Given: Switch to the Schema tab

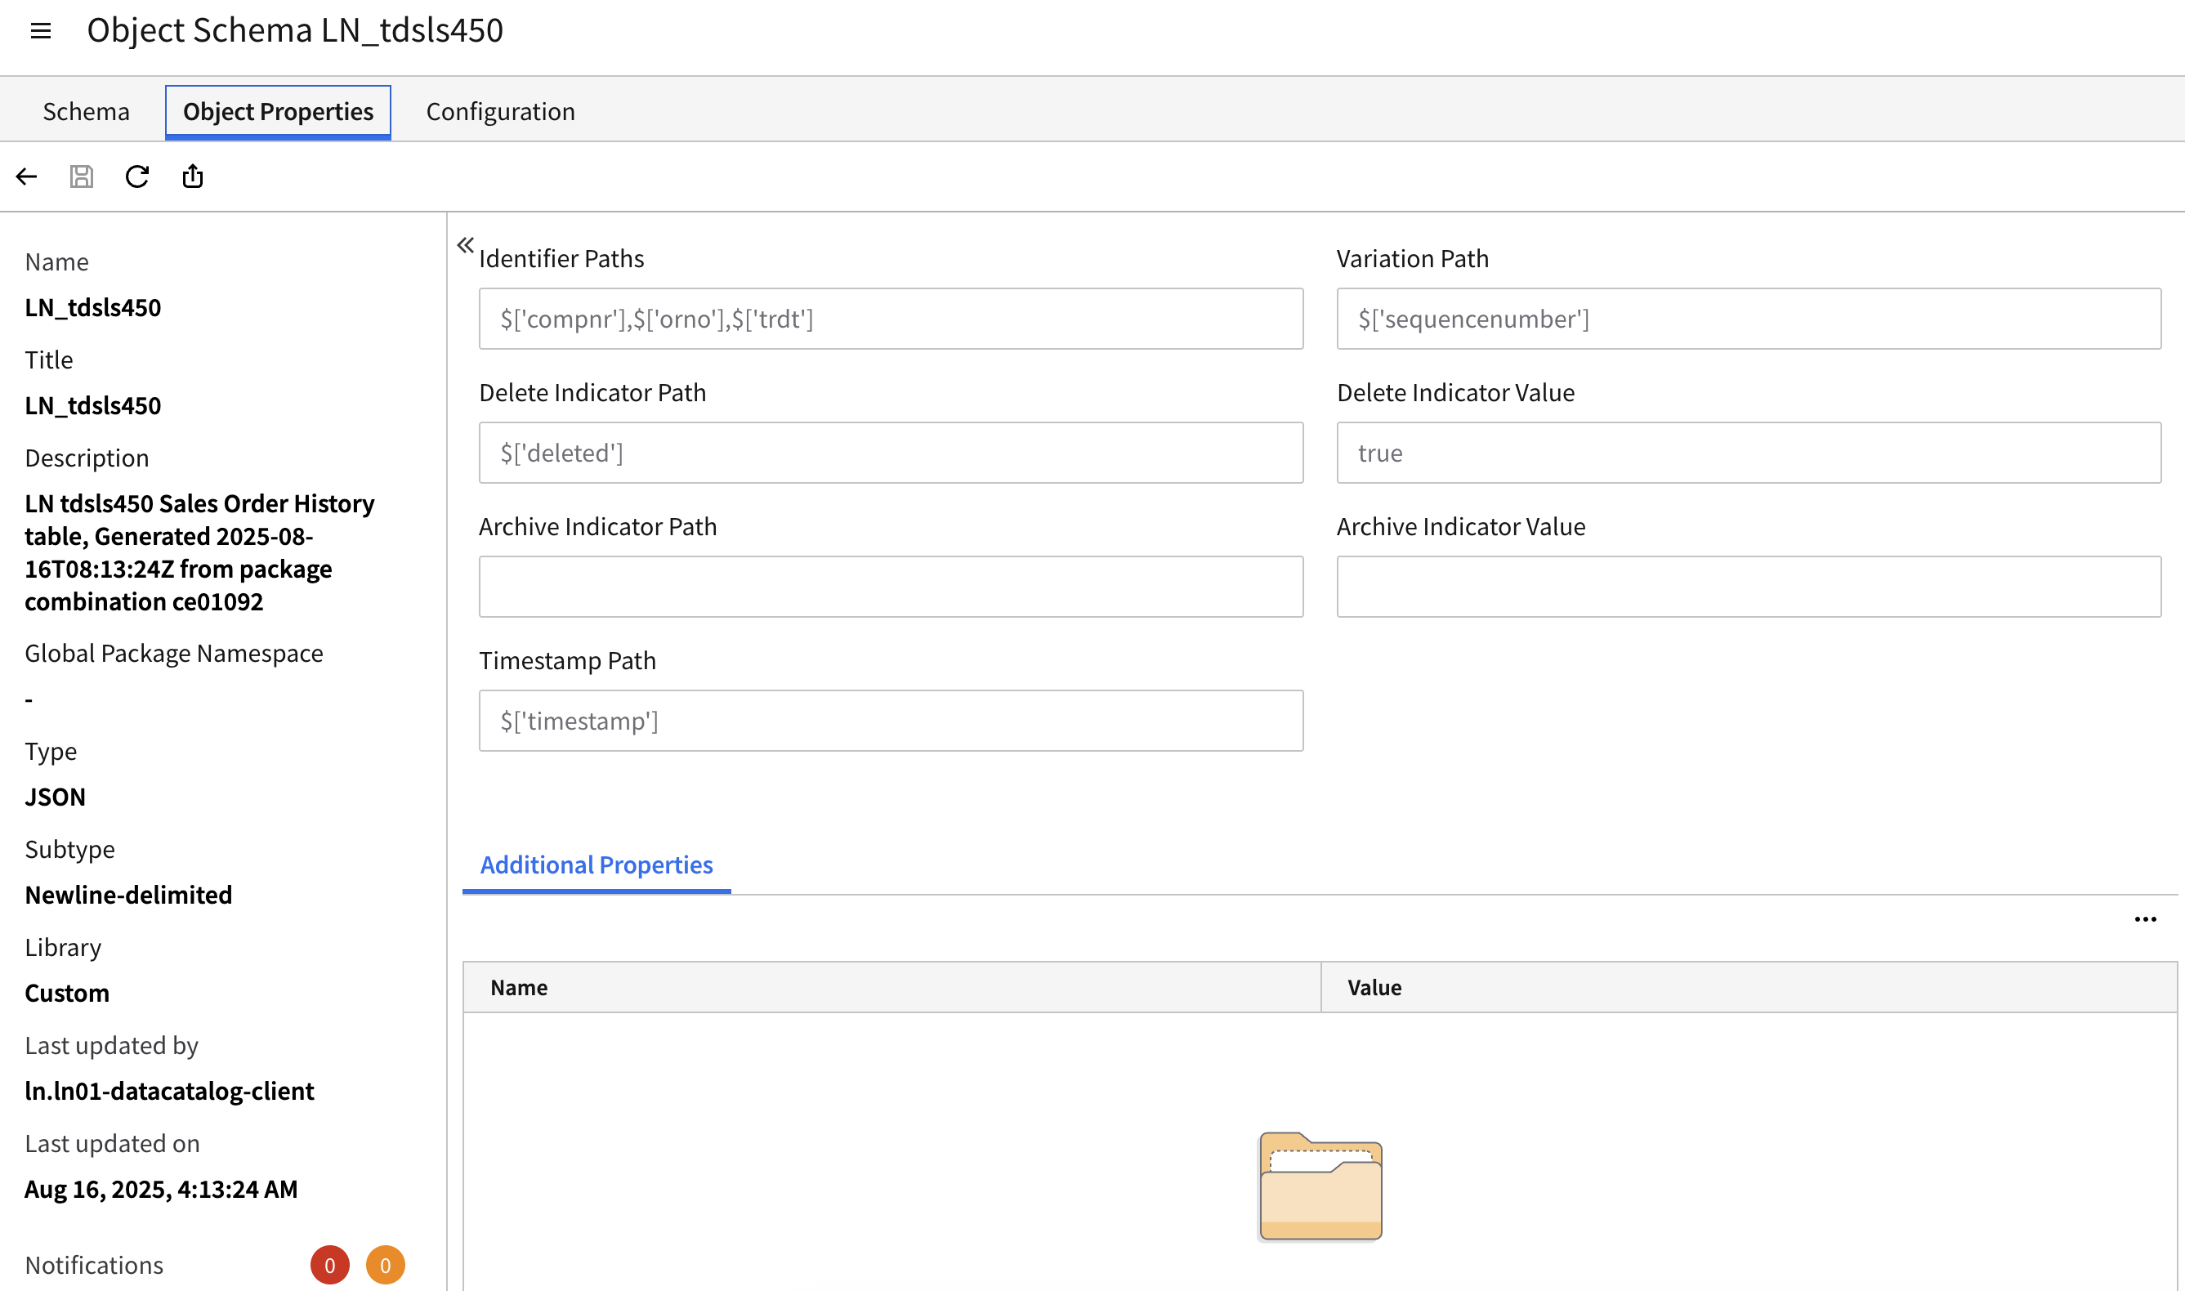Looking at the screenshot, I should [86, 111].
